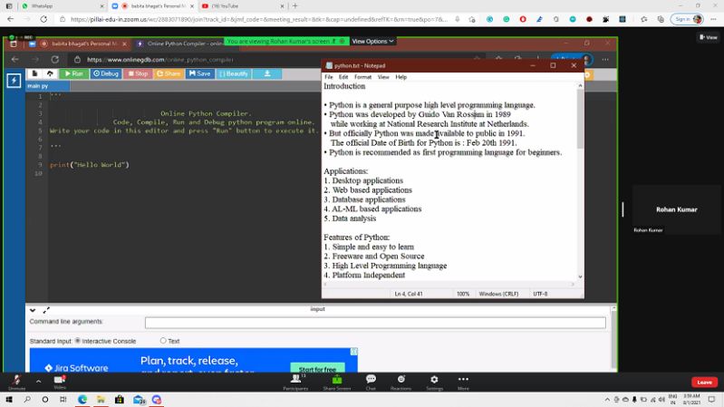Click the Sign in profile button
The image size is (724, 407).
pyautogui.click(x=688, y=19)
